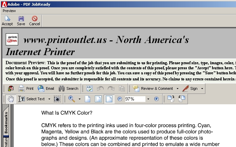Viewport: 236px width, 147px height.
Task: Set view to Fit Width
Action: [109, 99]
